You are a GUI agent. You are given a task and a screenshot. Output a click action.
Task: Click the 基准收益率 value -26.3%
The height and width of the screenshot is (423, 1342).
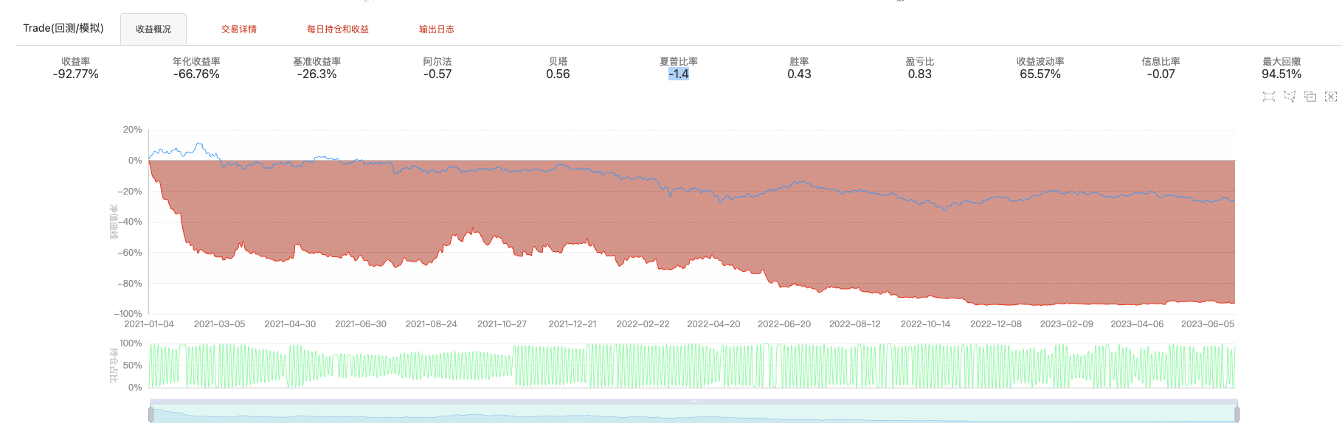pos(317,74)
